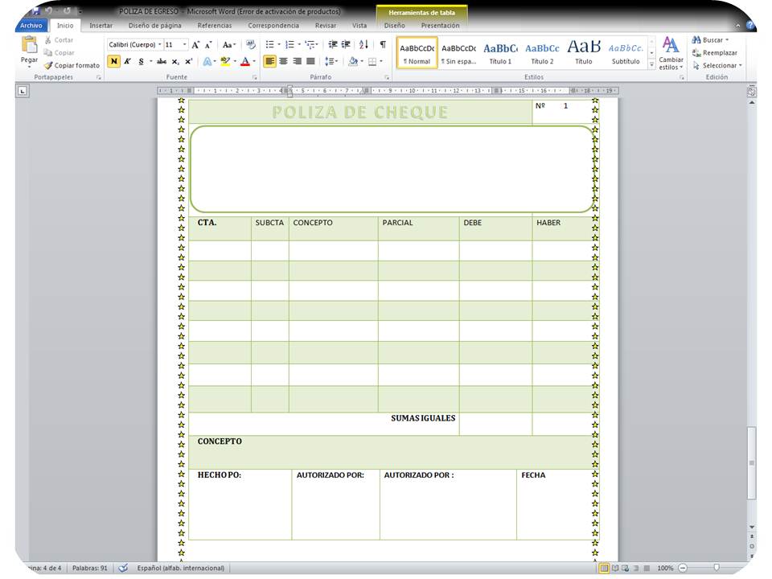Click the Superíndice icon in the Fuente group

pos(187,60)
